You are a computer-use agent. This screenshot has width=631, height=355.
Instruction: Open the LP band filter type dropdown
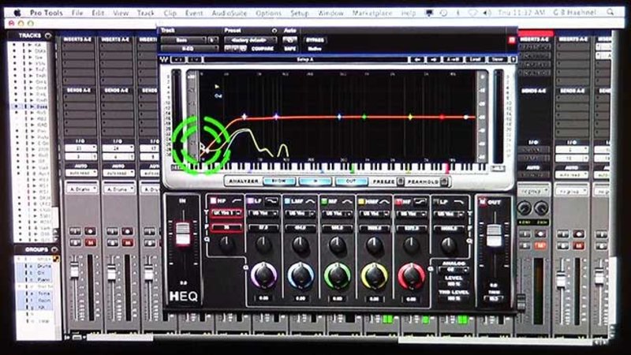tap(449, 215)
